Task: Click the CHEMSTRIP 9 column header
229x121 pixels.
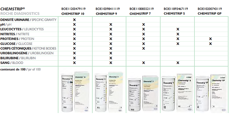Action: click(x=106, y=14)
